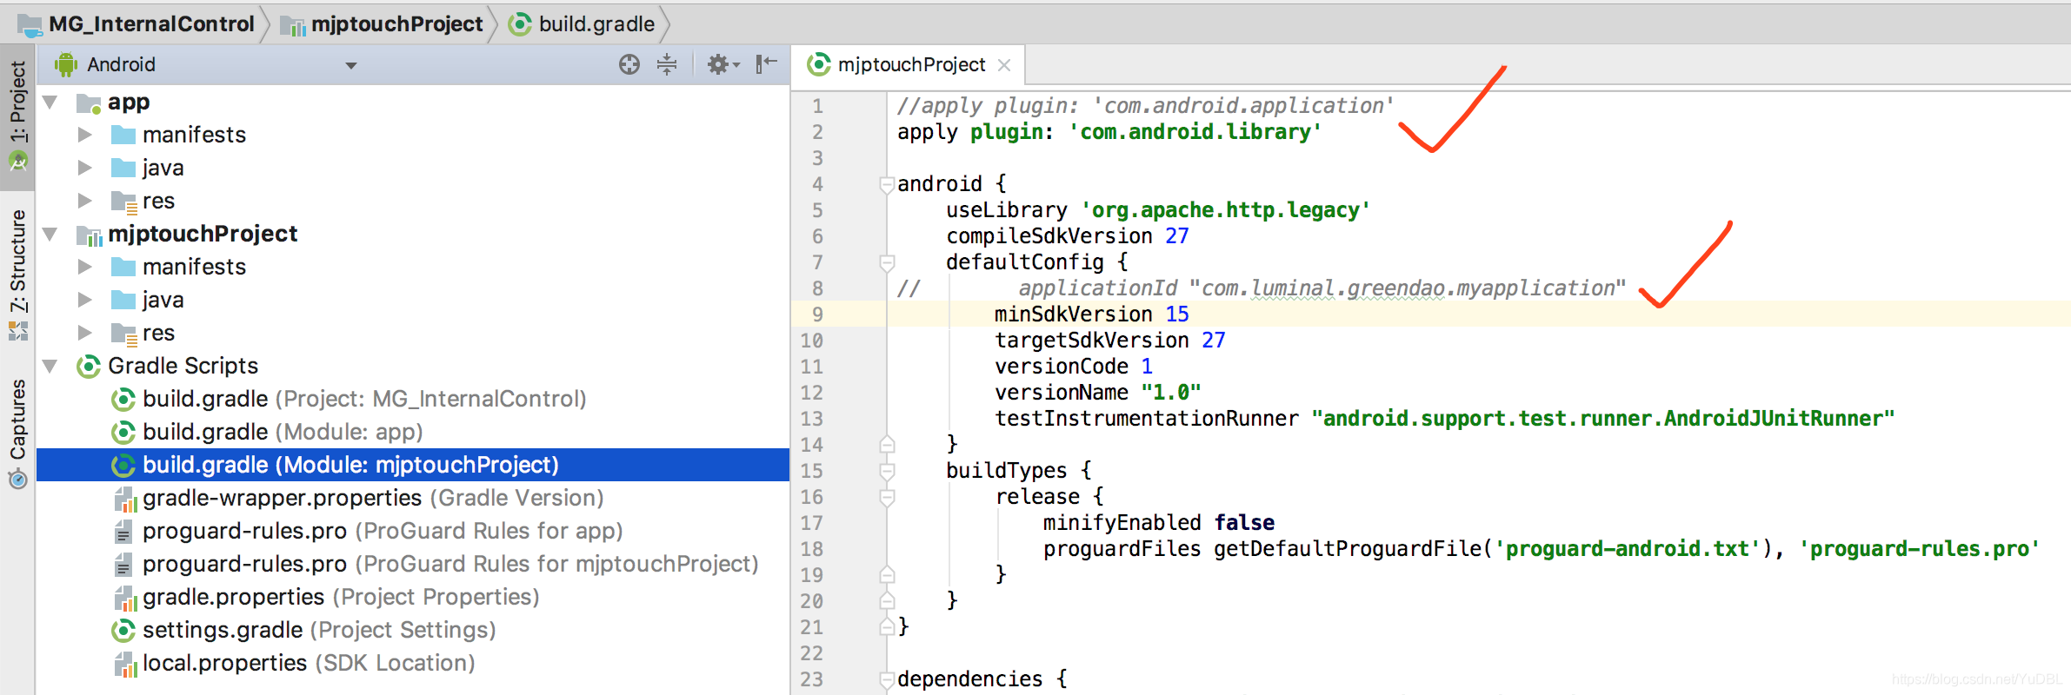The width and height of the screenshot is (2071, 695).
Task: Click MG_InternalControl breadcrumb
Action: (x=139, y=24)
